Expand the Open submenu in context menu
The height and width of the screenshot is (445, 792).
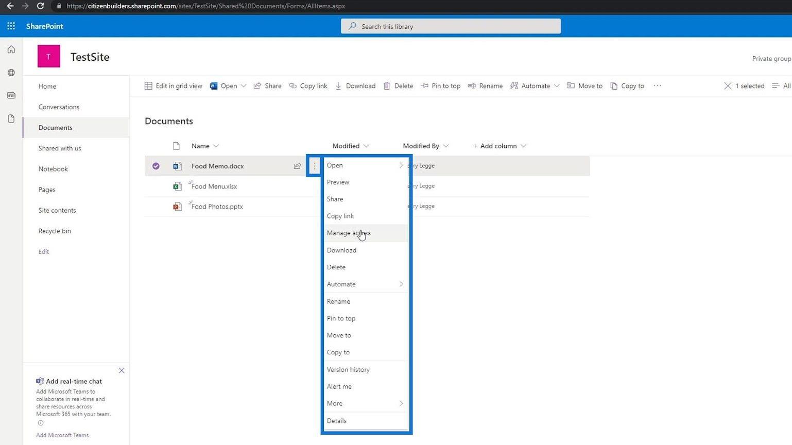tap(401, 165)
